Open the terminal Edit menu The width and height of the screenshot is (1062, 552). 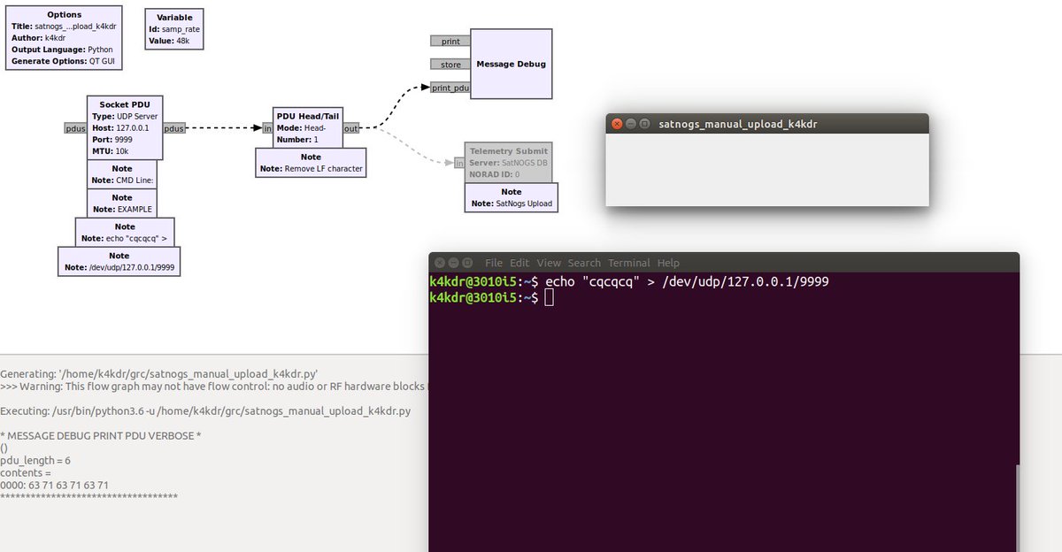(519, 263)
